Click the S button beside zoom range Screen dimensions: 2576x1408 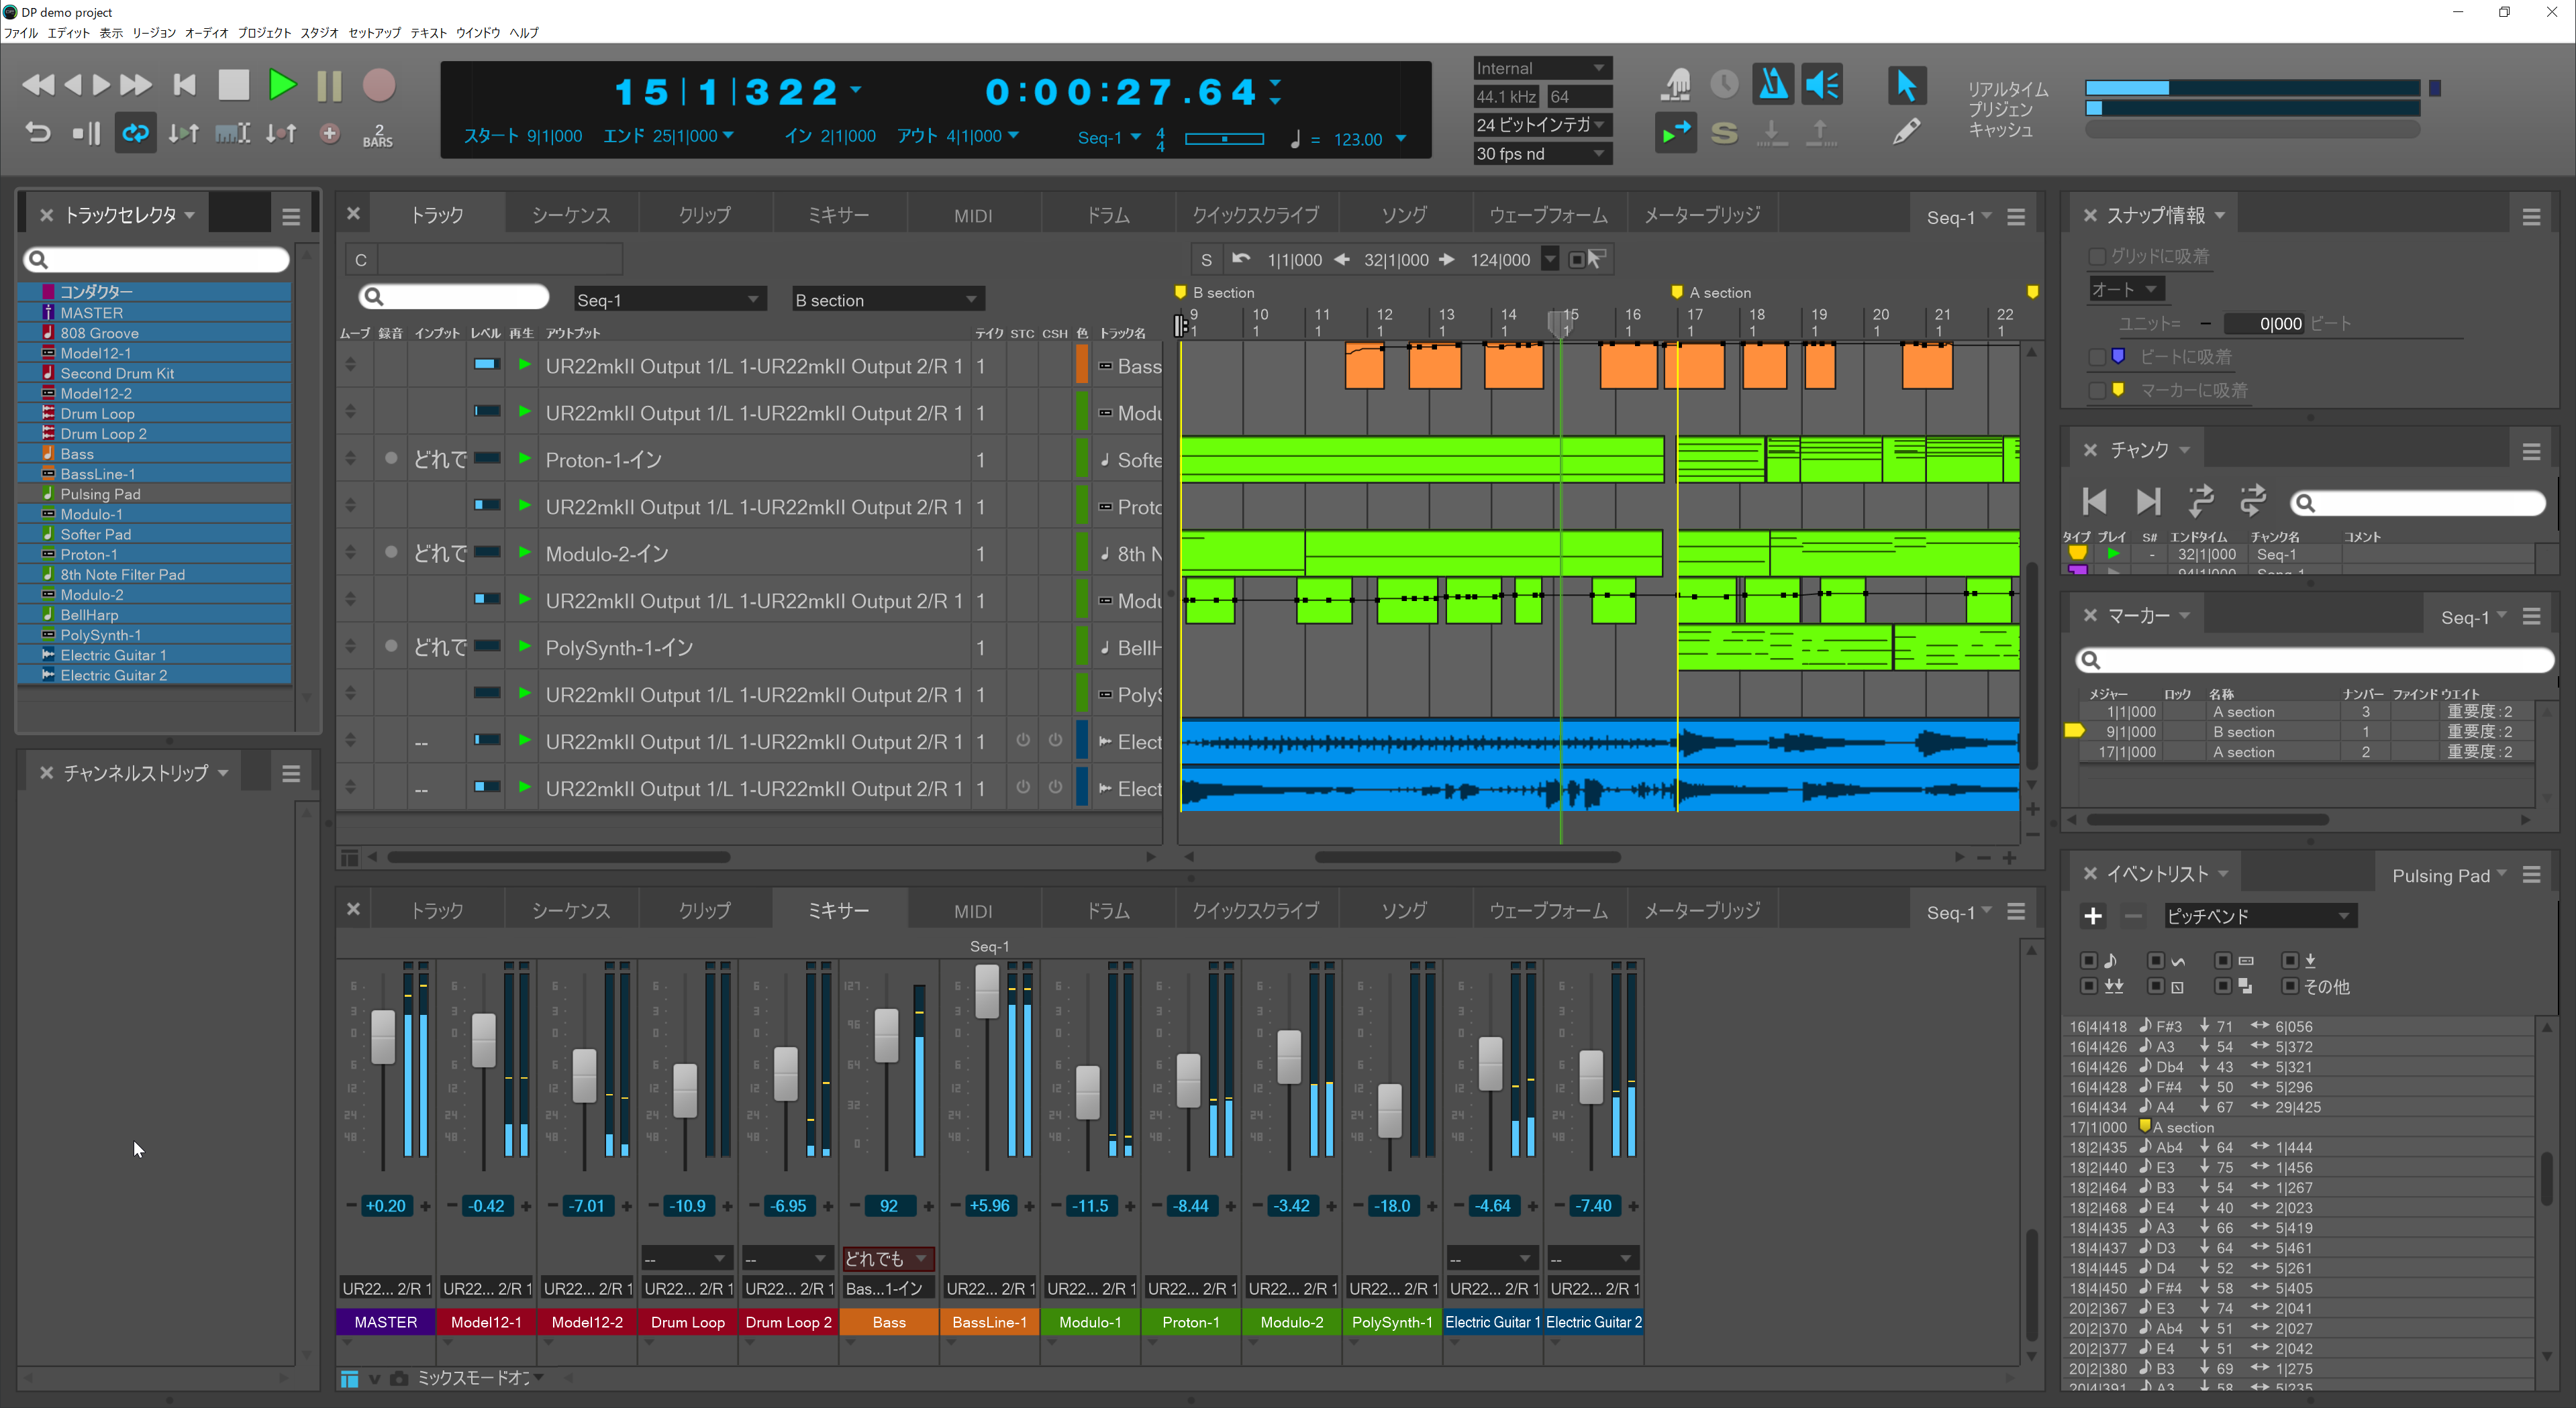[1206, 260]
